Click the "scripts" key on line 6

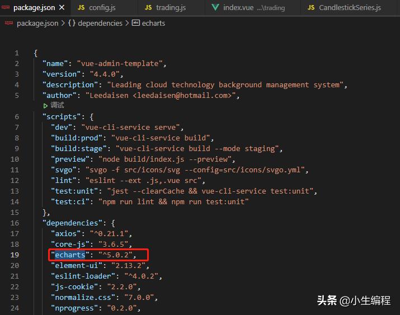(62, 117)
